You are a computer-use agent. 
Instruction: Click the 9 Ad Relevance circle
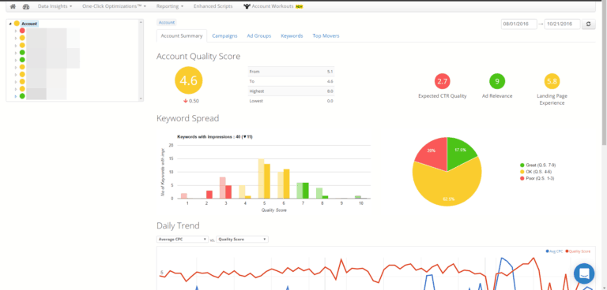tap(497, 81)
